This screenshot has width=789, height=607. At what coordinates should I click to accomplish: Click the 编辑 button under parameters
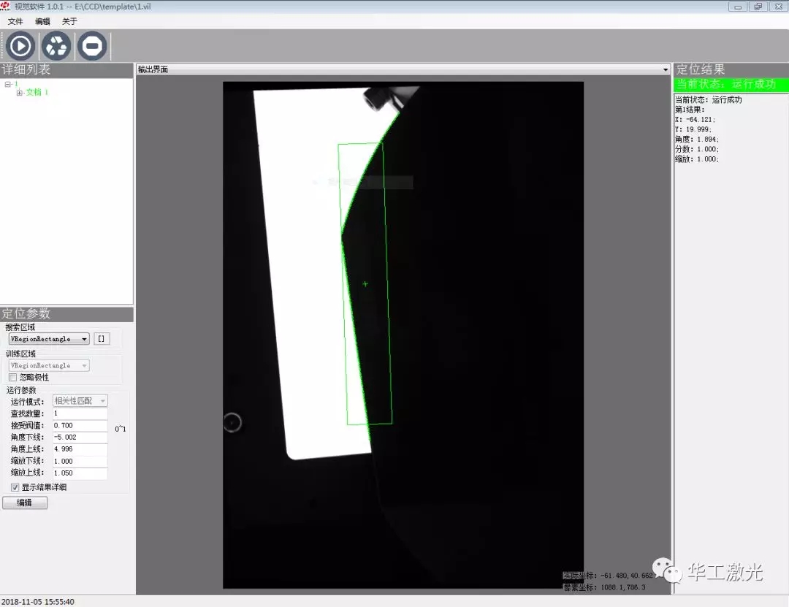coord(25,503)
